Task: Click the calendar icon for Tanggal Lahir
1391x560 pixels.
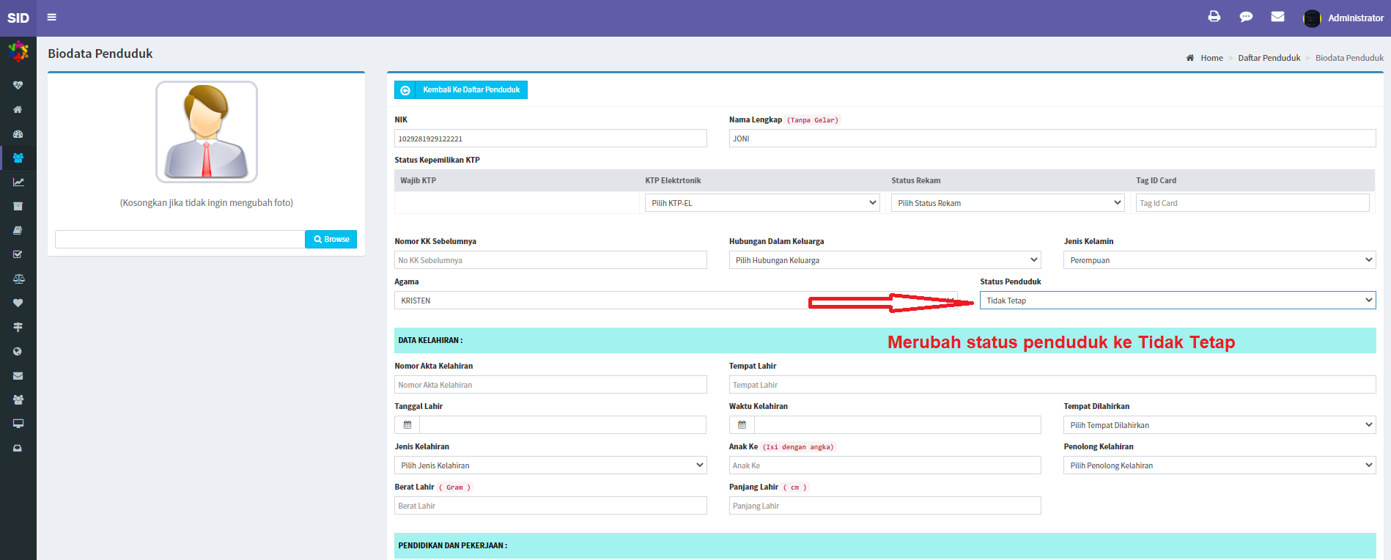Action: (407, 425)
